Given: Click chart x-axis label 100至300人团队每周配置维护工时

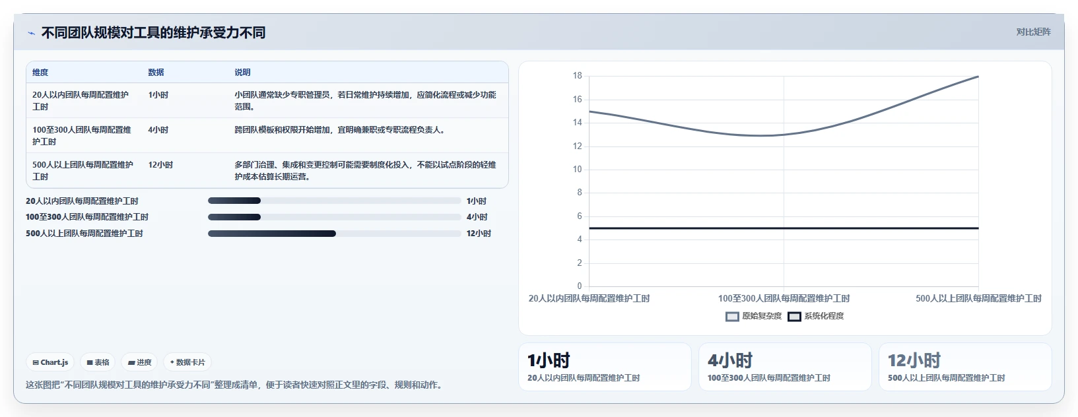Looking at the screenshot, I should (x=784, y=299).
